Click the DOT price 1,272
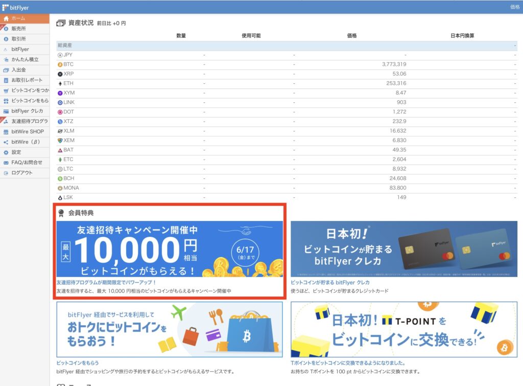This screenshot has height=386, width=523. [399, 112]
